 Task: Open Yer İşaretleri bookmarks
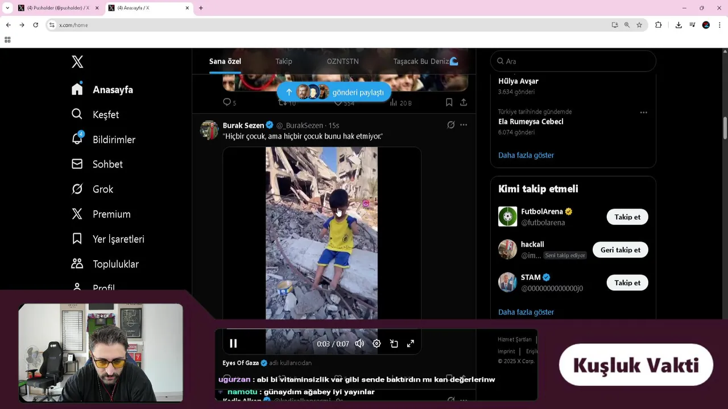108,239
